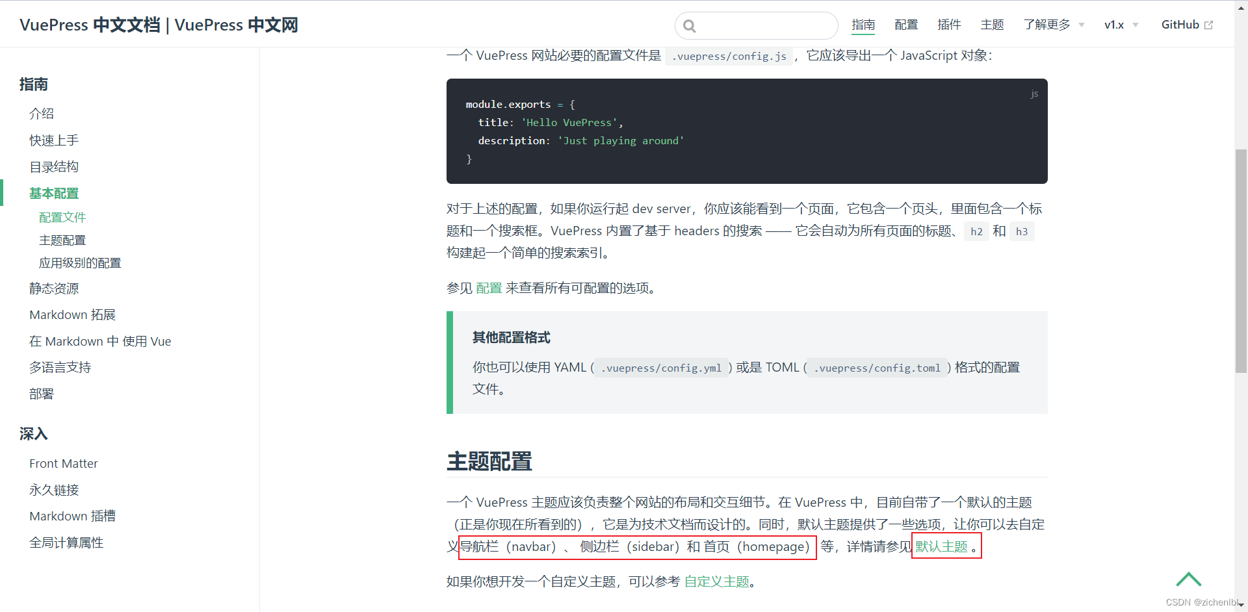Open 永久链接 in the sidebar

point(54,491)
